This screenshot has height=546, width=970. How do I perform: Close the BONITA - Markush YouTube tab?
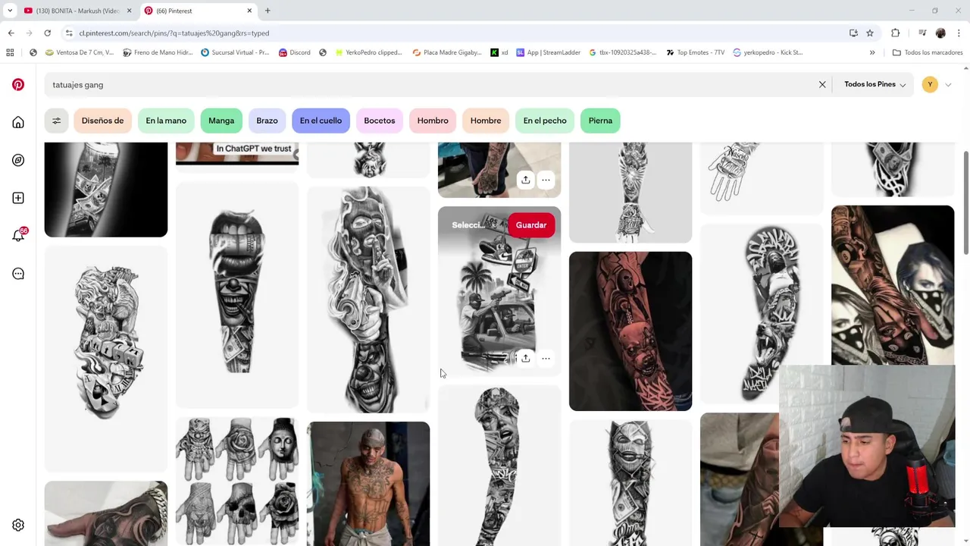(130, 11)
